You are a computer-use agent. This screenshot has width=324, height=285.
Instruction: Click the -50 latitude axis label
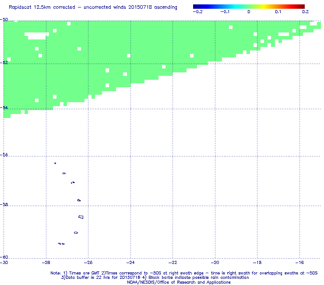(x=4, y=20)
